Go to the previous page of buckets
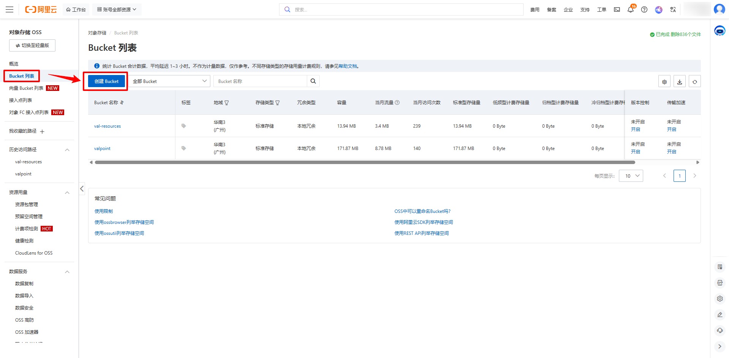 [664, 176]
